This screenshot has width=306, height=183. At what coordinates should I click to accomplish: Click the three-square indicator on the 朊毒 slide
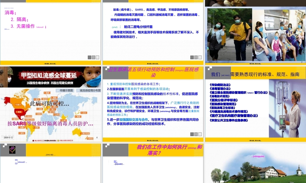[196, 57]
